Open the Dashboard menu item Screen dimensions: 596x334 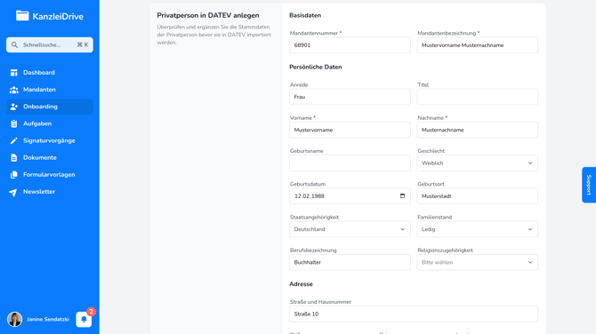point(50,73)
